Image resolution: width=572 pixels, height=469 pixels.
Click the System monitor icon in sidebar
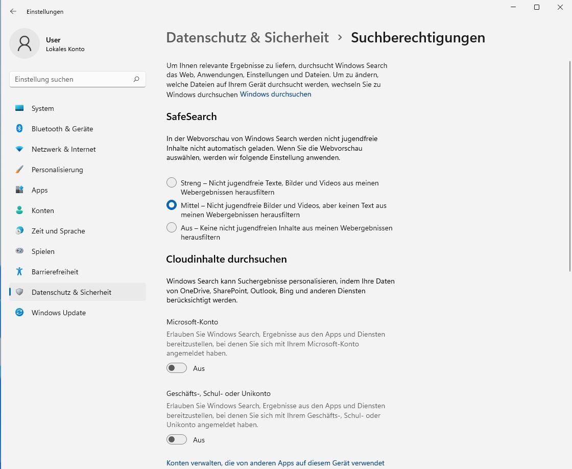point(19,108)
